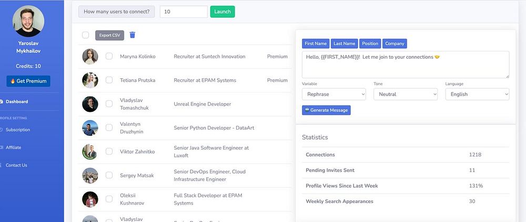Screen dimensions: 526x222
Task: Delete selected users with trash icon
Action: (x=133, y=35)
